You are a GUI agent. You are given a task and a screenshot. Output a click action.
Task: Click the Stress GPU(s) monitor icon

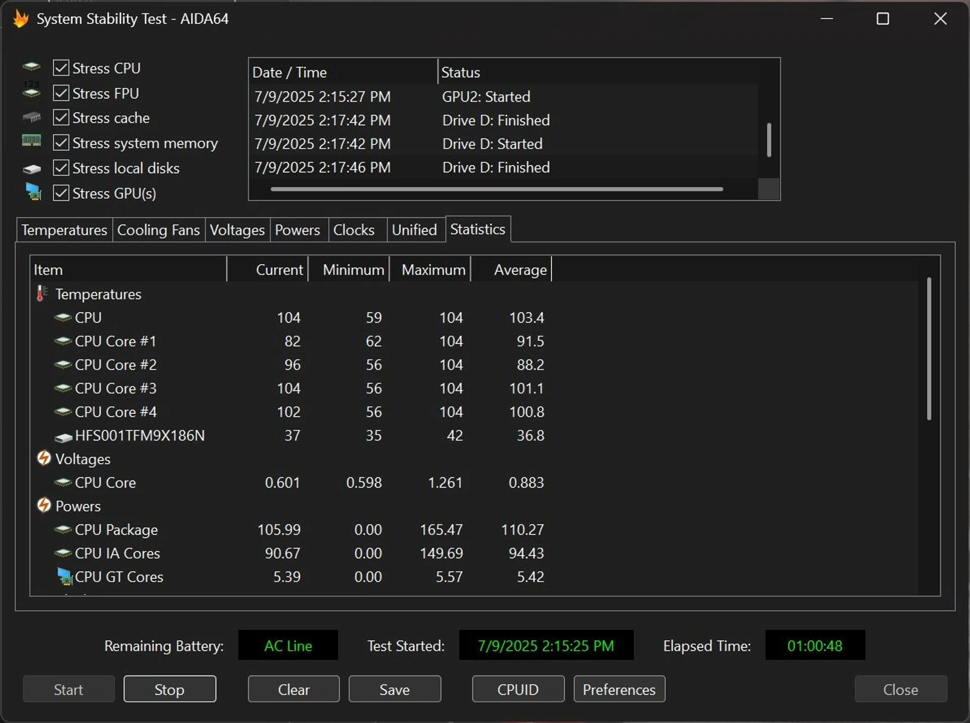click(33, 192)
